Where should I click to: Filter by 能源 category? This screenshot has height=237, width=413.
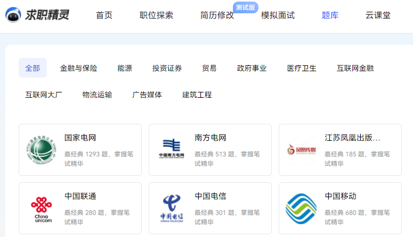[x=125, y=68]
